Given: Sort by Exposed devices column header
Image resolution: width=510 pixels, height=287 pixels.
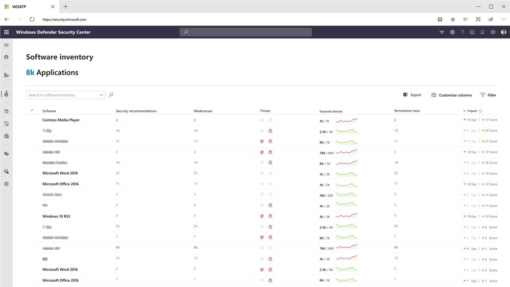Looking at the screenshot, I should [x=331, y=111].
